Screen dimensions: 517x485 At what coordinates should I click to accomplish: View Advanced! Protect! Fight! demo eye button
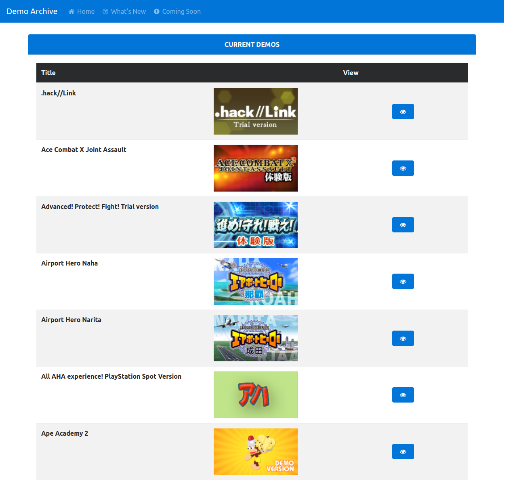pos(403,225)
